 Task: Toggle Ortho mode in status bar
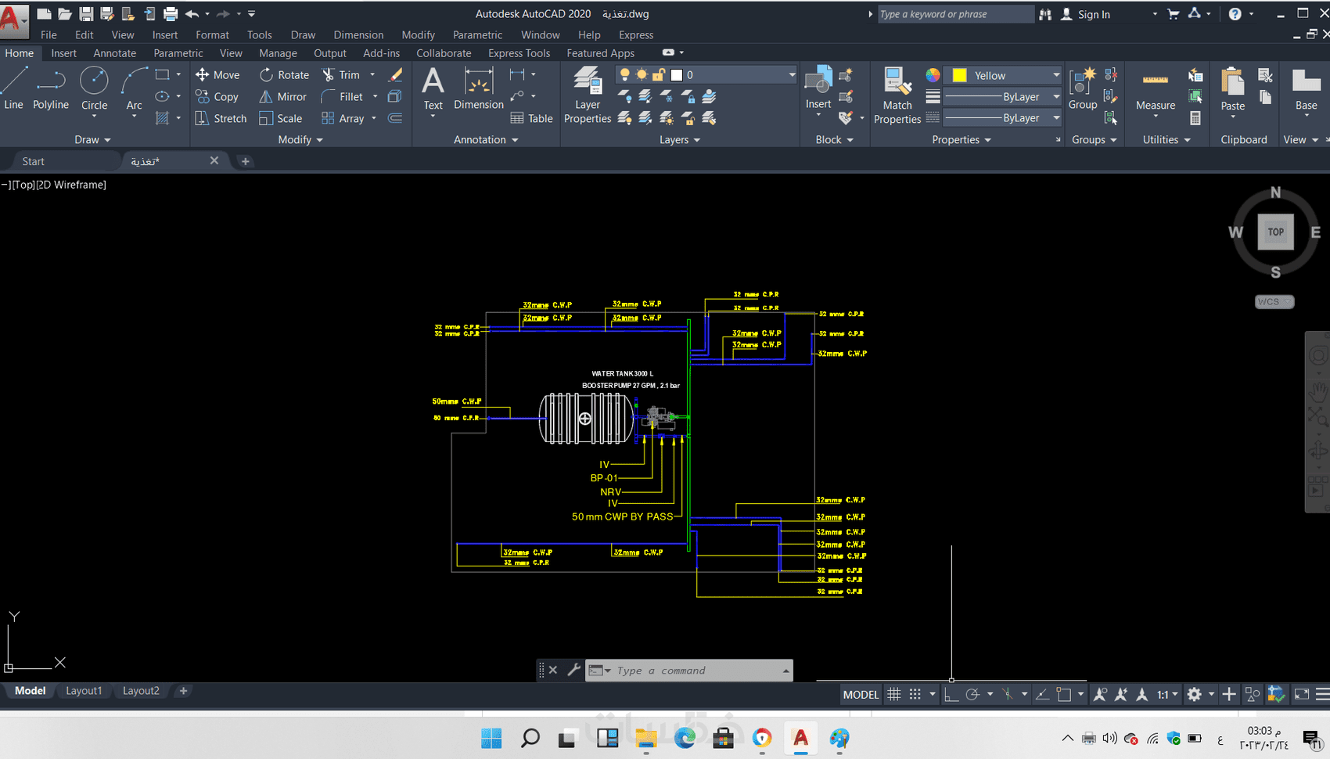point(951,694)
